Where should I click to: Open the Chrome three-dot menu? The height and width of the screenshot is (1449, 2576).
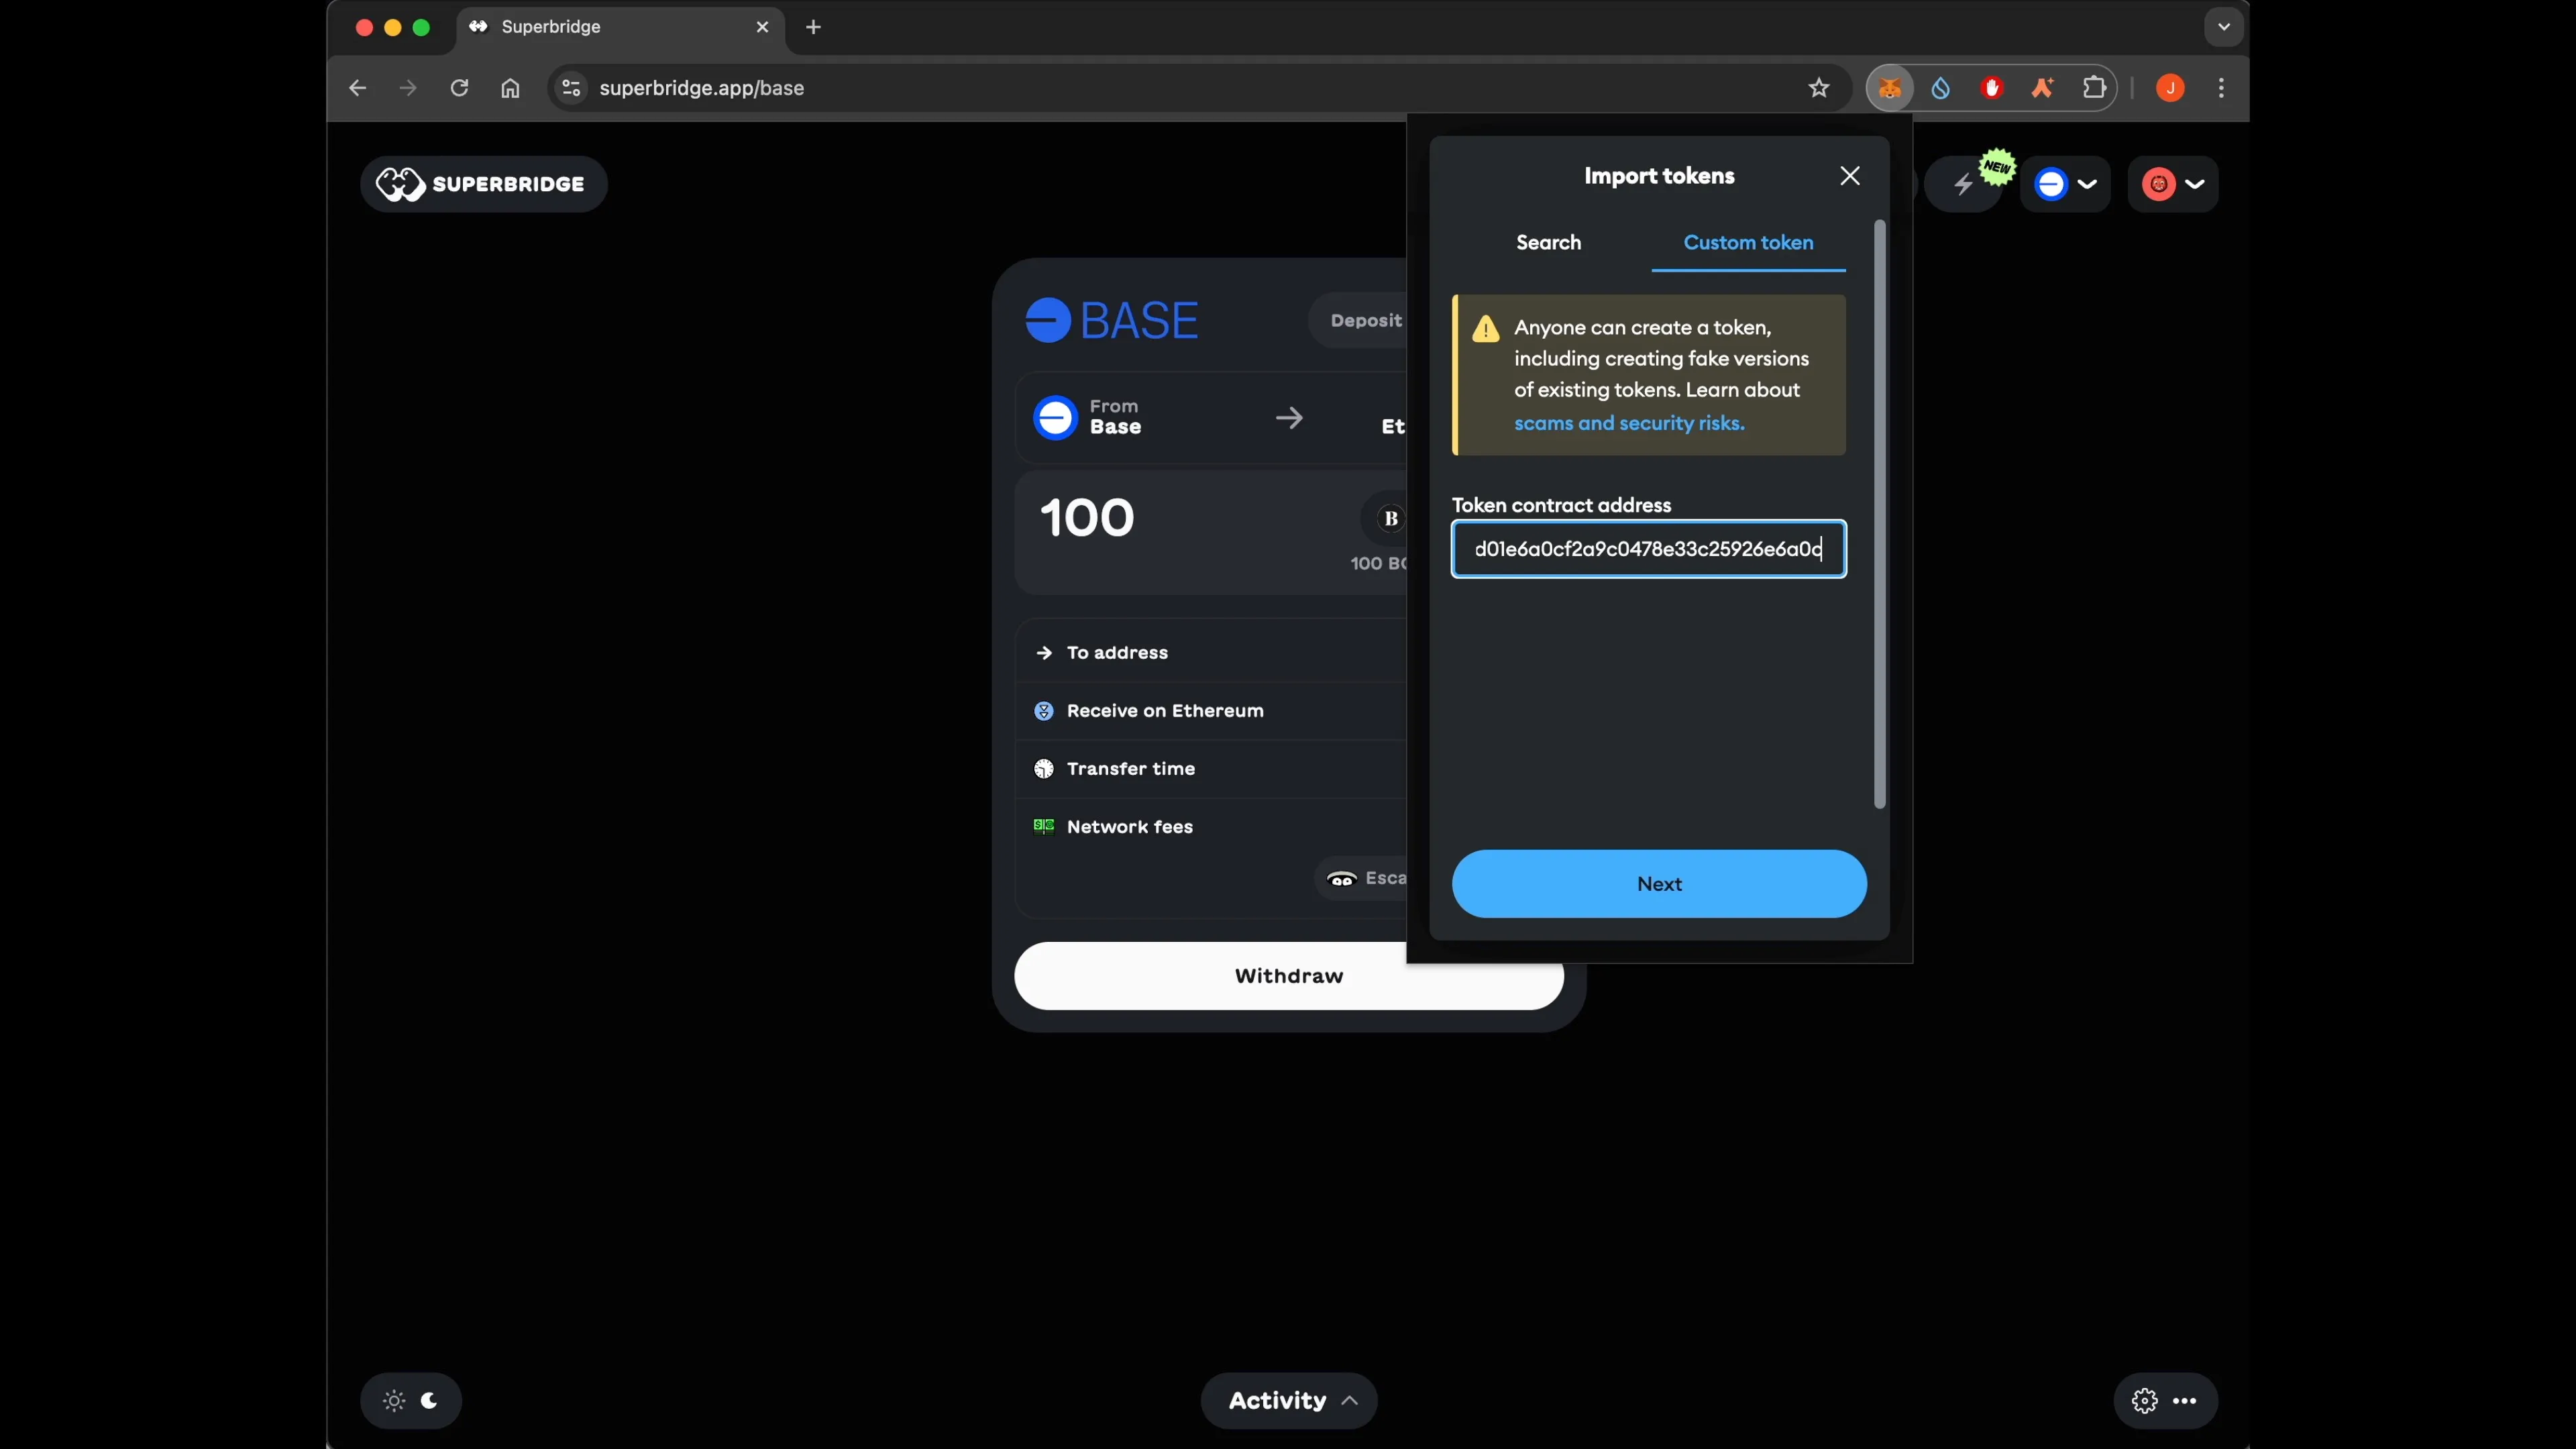click(2221, 88)
